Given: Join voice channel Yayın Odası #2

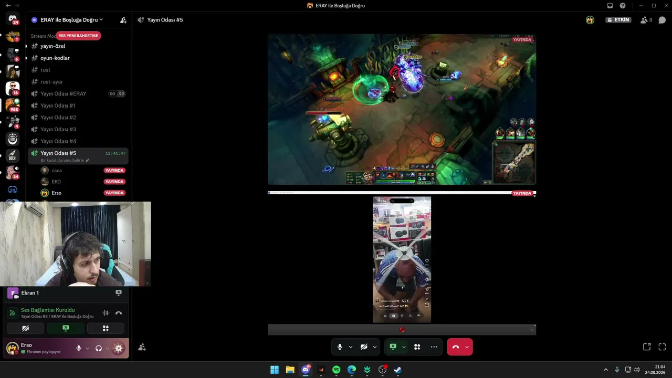Looking at the screenshot, I should coord(78,118).
